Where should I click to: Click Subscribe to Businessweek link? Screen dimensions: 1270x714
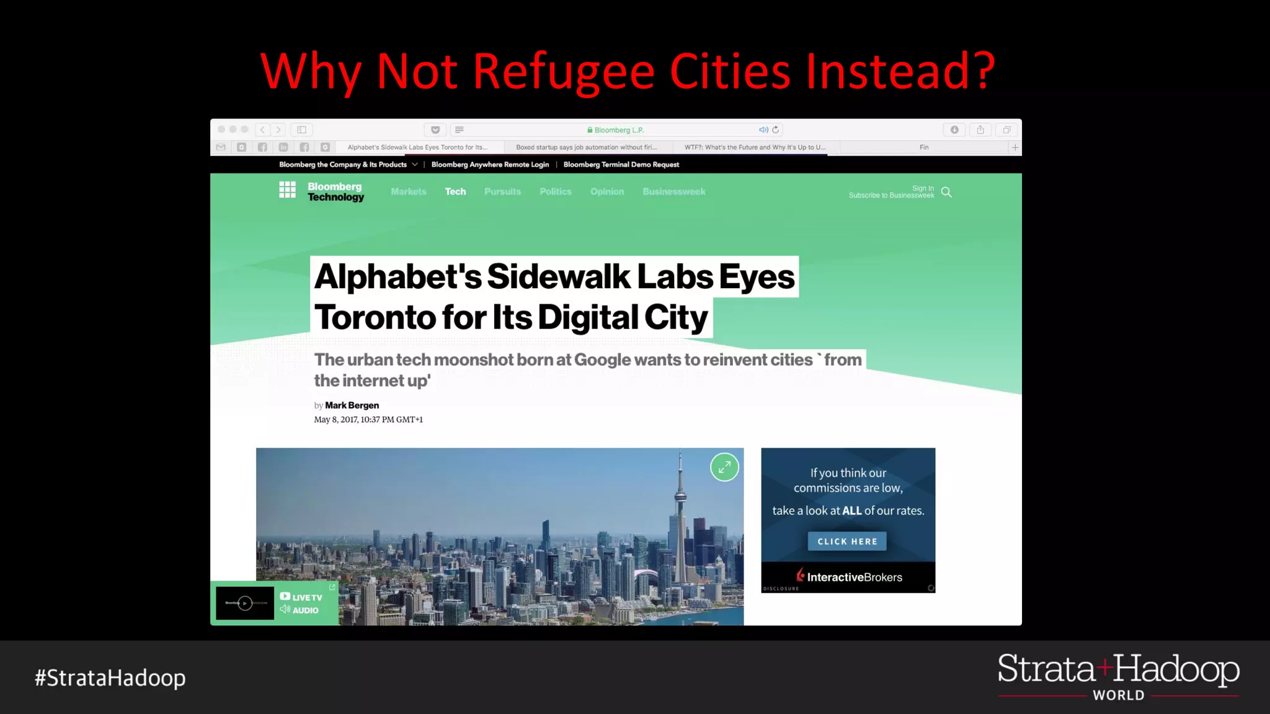891,195
